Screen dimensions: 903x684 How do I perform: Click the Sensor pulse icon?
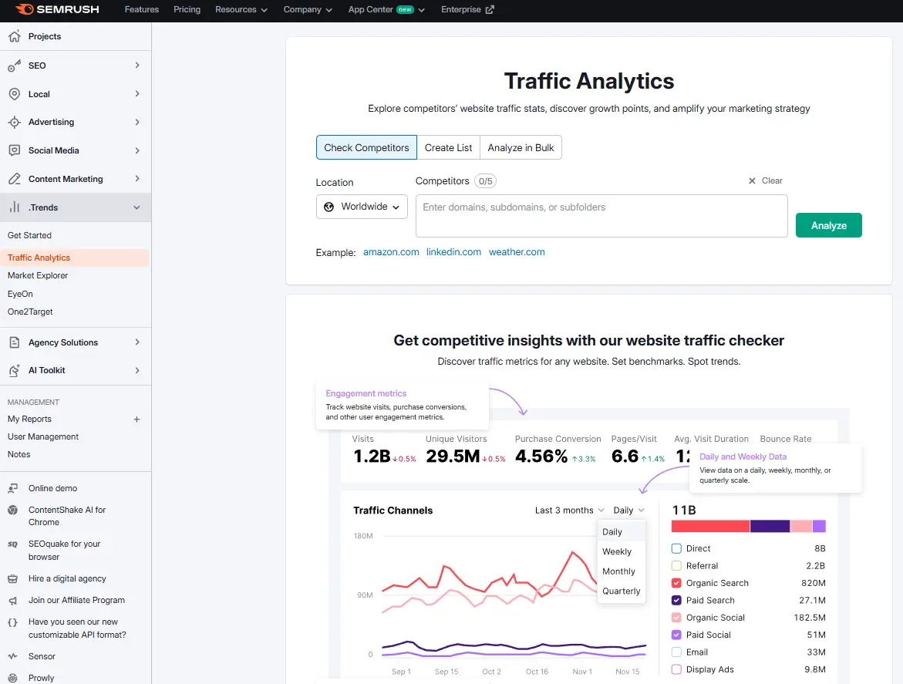[x=12, y=656]
